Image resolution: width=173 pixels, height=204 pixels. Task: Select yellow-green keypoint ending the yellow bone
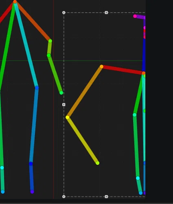[x=98, y=163]
